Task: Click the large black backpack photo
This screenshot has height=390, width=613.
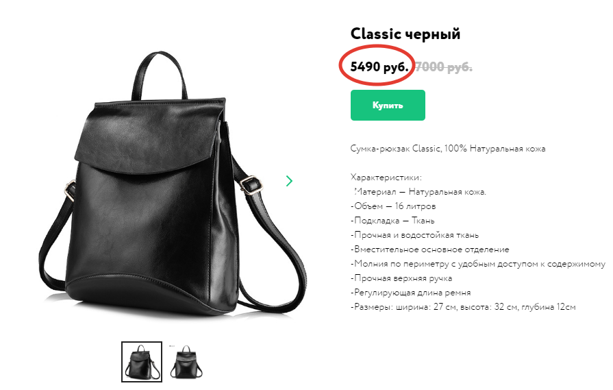Action: (x=172, y=184)
